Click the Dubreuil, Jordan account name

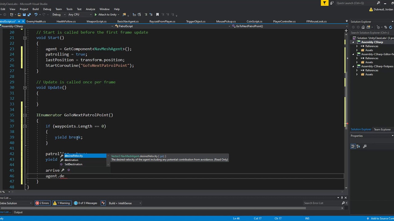tap(383, 10)
